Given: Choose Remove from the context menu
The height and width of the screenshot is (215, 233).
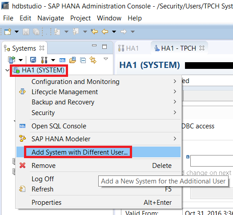Looking at the screenshot, I should (x=99, y=165).
